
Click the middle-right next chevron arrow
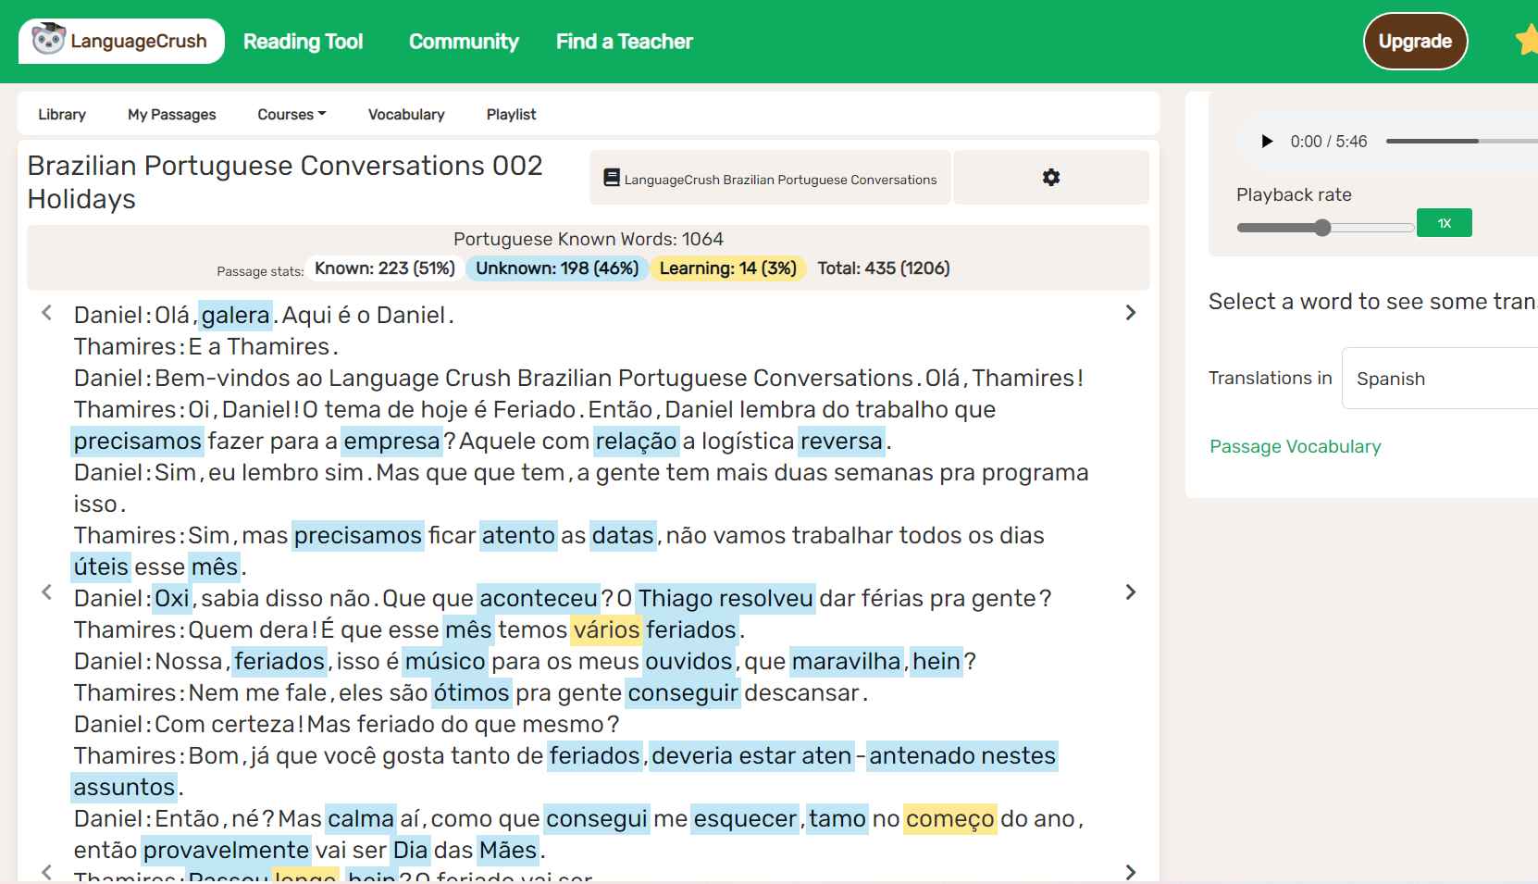[x=1130, y=592]
